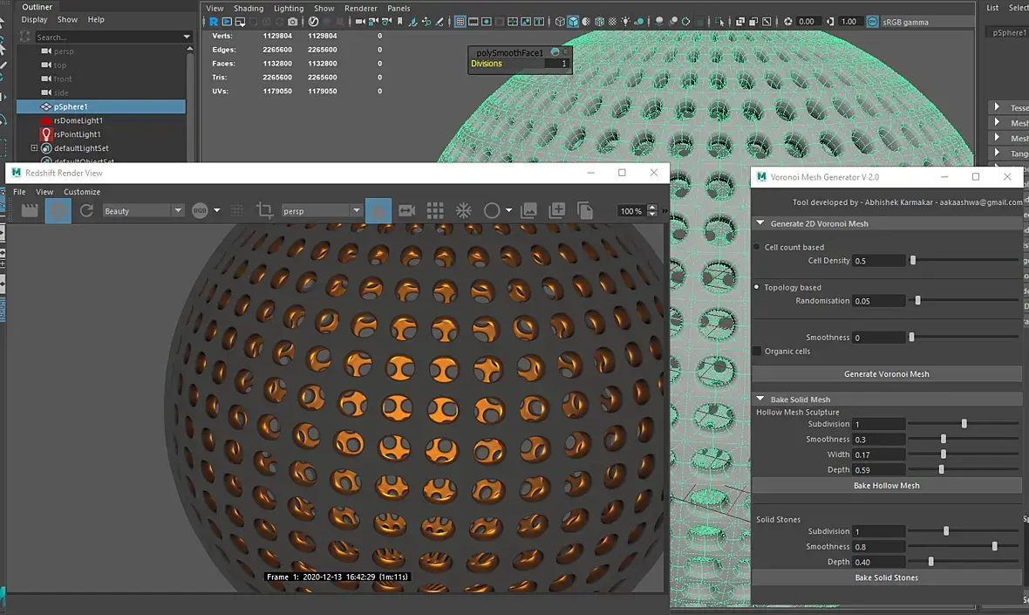
Task: Open the persp camera dropdown
Action: [321, 211]
